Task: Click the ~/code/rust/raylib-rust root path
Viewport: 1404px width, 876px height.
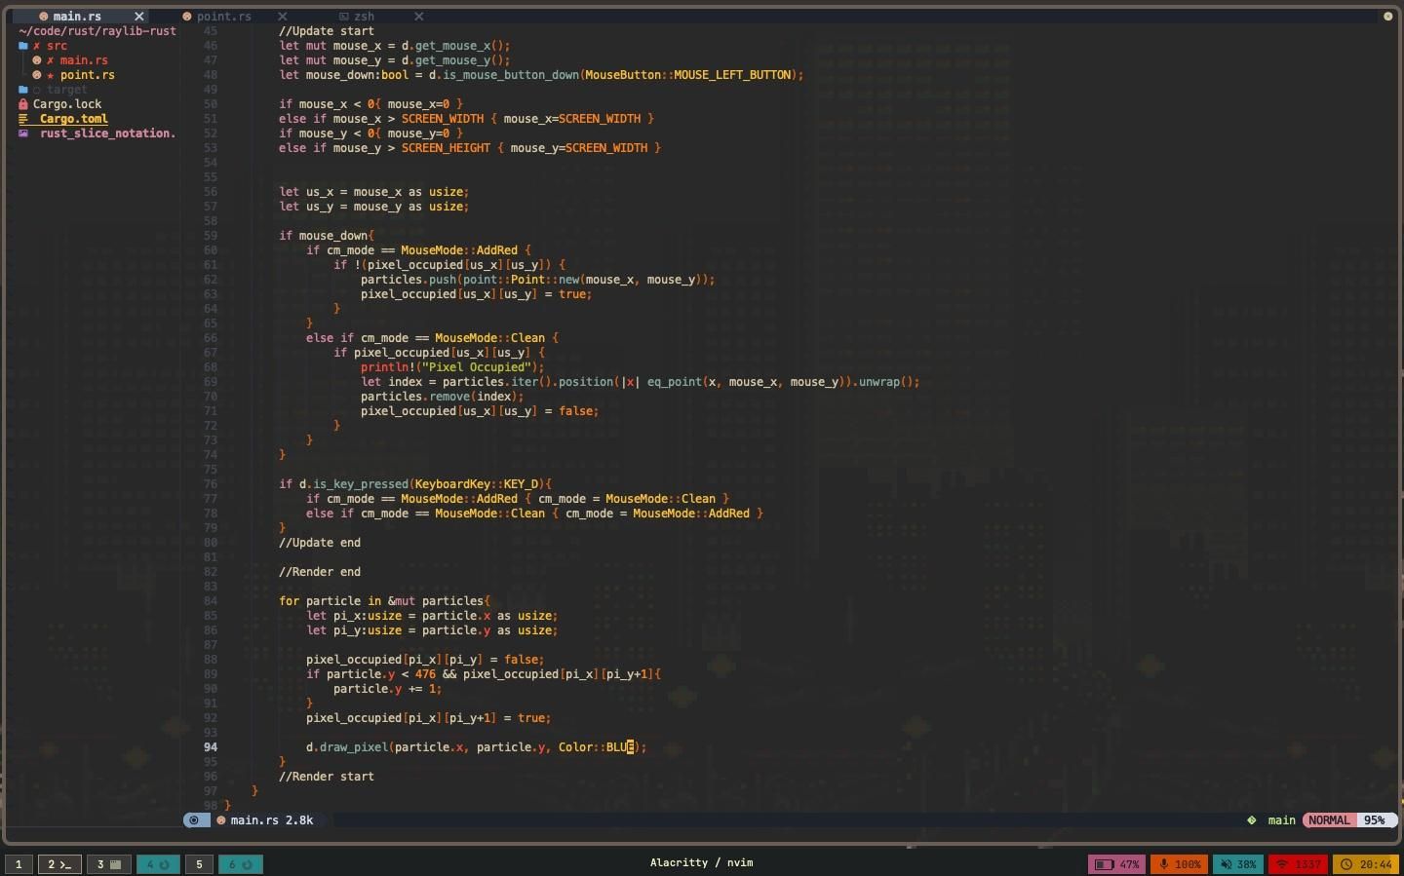Action: coord(97,31)
